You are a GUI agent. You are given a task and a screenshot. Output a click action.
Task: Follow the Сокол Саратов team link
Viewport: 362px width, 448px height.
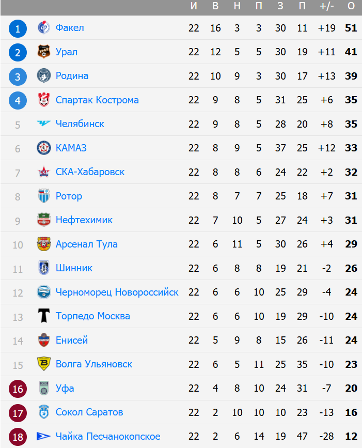(x=89, y=412)
